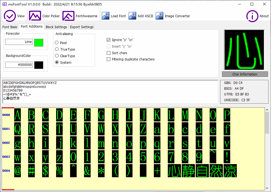Click the Add ASCII image icon
This screenshot has width=271, height=192.
tap(132, 16)
